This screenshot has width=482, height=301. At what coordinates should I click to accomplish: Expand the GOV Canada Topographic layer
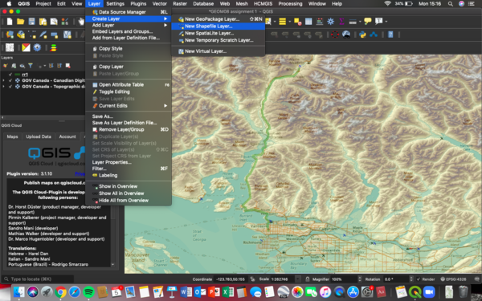4,87
